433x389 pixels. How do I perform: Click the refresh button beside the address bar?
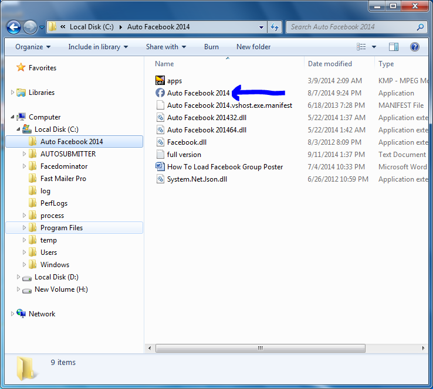click(x=275, y=27)
